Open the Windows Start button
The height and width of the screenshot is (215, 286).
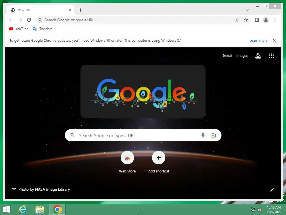coord(7,209)
